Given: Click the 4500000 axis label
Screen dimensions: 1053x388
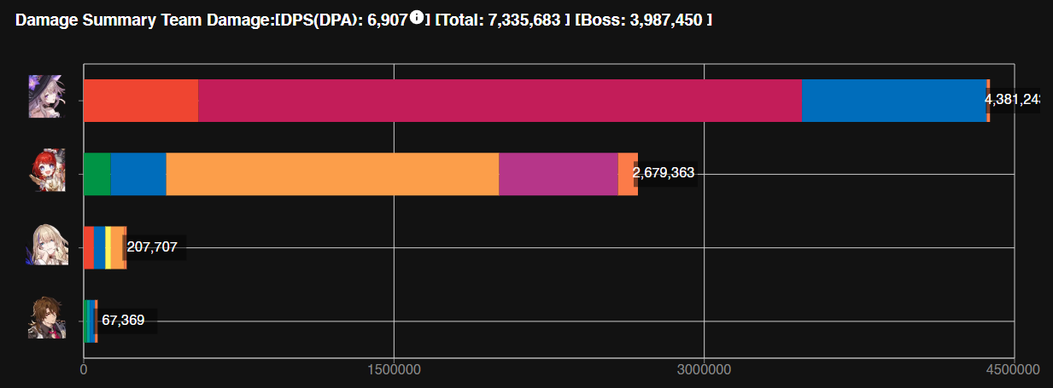Looking at the screenshot, I should point(1014,368).
